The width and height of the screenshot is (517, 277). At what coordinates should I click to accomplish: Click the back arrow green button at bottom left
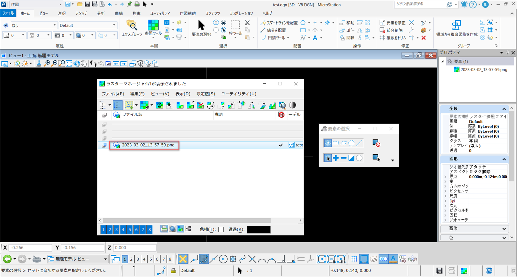click(7, 259)
